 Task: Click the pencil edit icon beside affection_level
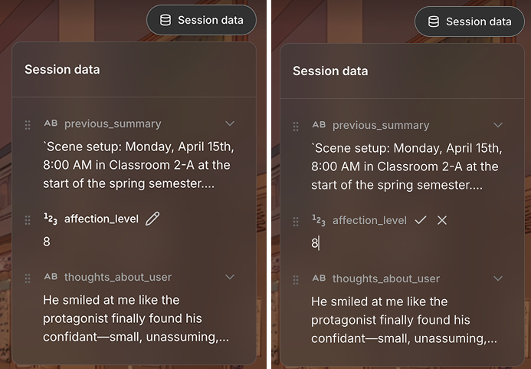click(x=152, y=219)
